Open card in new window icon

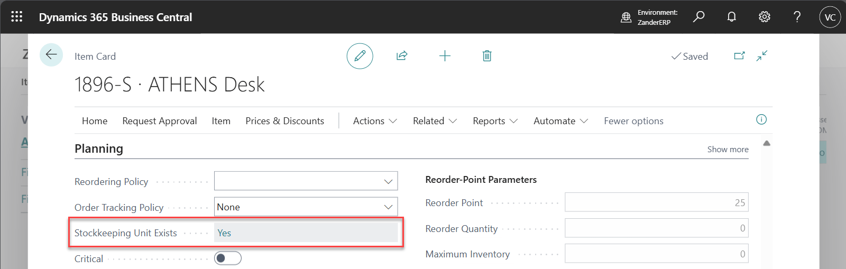[x=740, y=55]
